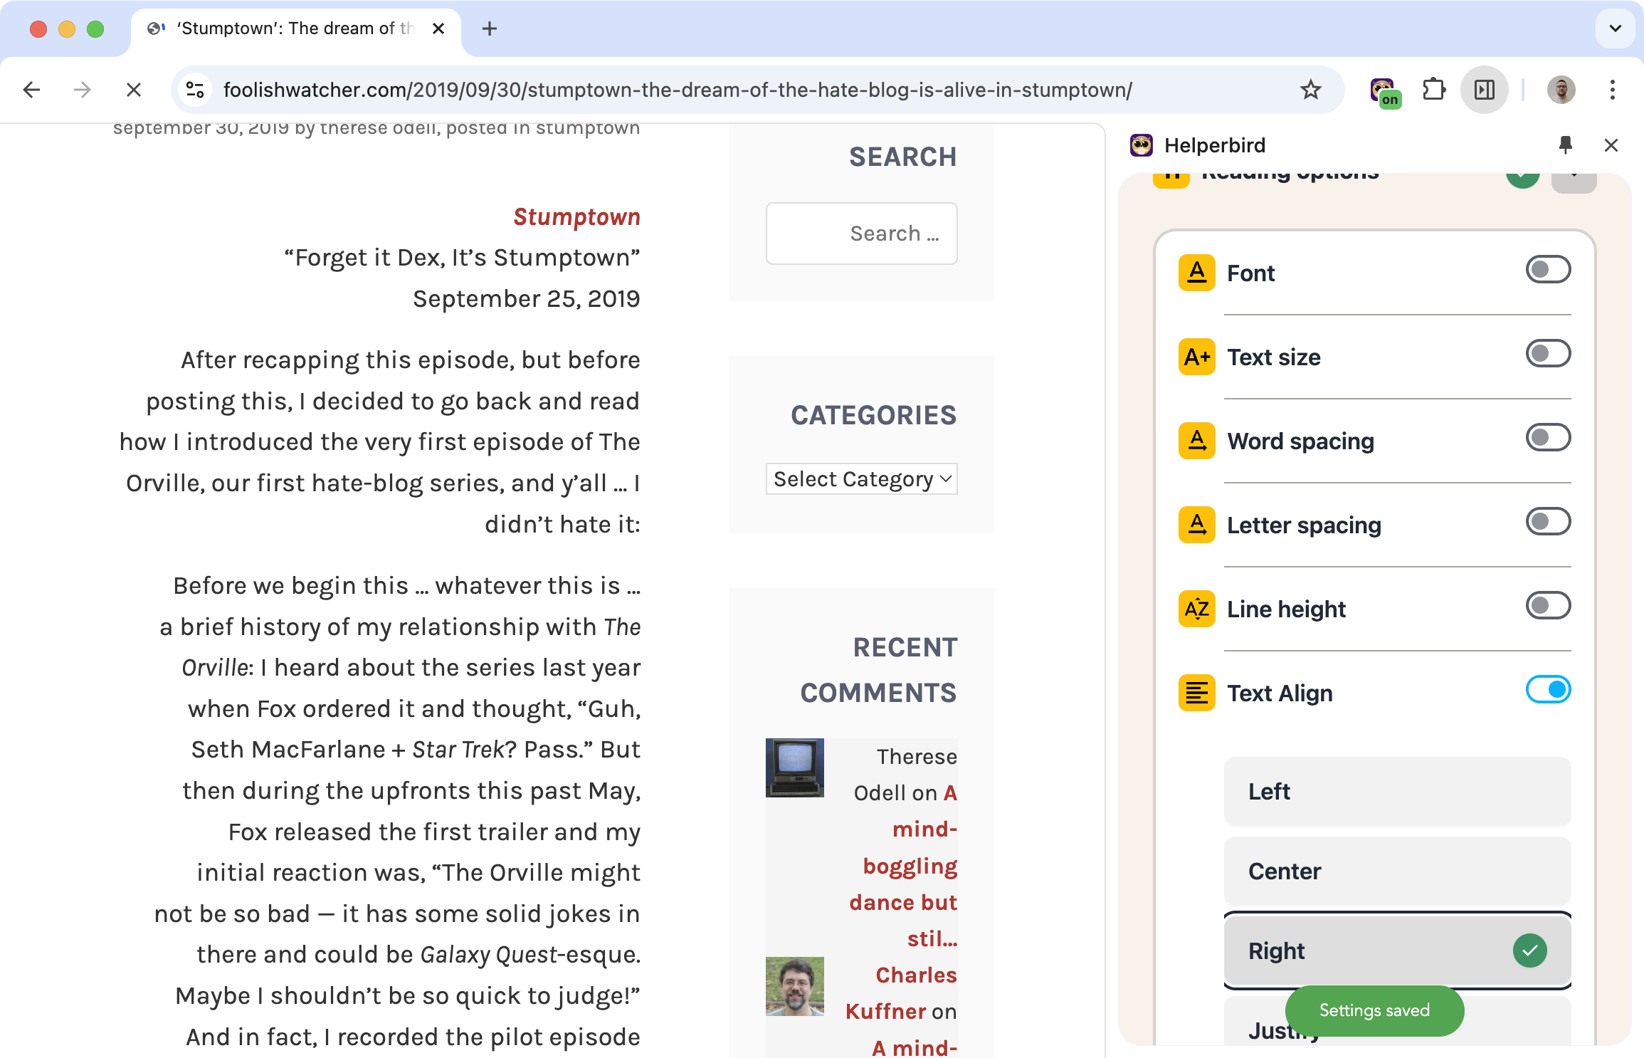
Task: Click inside the Search input field
Action: pyautogui.click(x=861, y=233)
